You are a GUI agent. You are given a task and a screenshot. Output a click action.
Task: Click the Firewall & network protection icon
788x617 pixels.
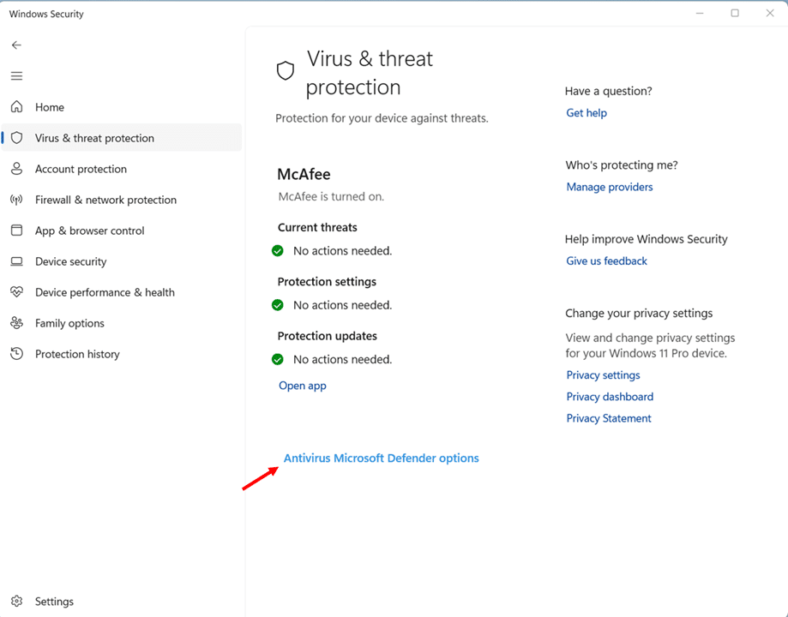16,200
